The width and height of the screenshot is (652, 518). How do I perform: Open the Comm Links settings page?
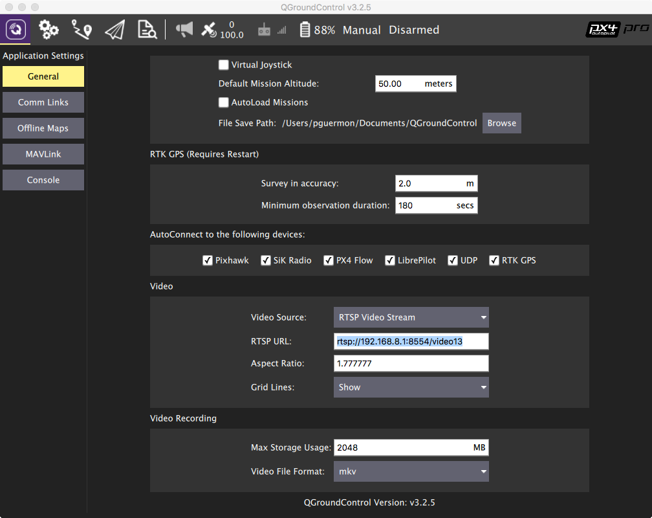(x=43, y=102)
